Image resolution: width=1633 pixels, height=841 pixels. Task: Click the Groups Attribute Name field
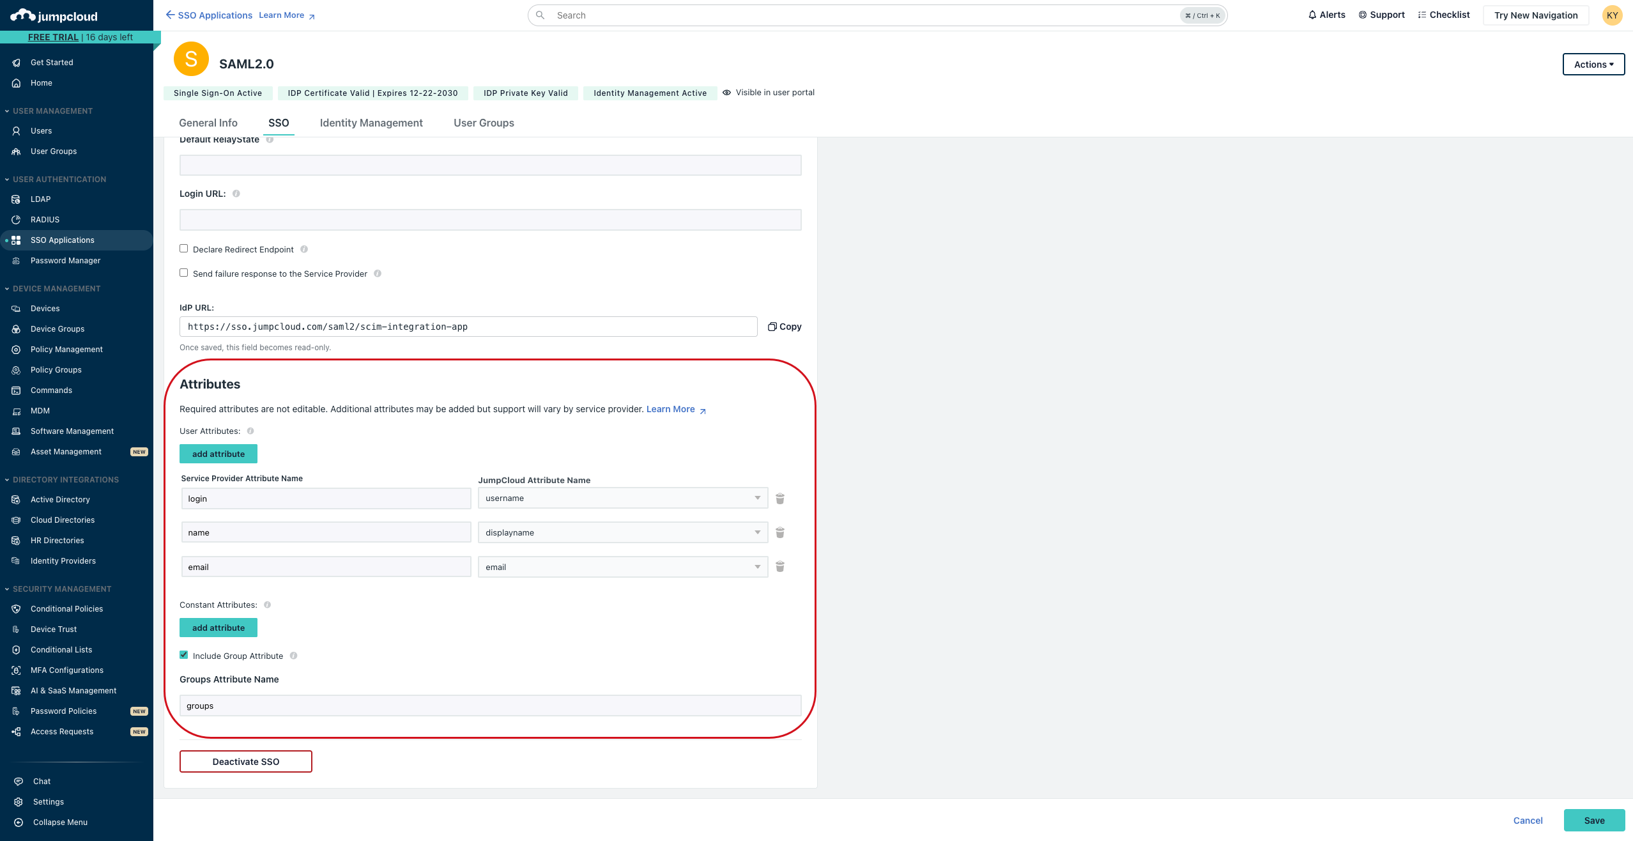pyautogui.click(x=490, y=706)
